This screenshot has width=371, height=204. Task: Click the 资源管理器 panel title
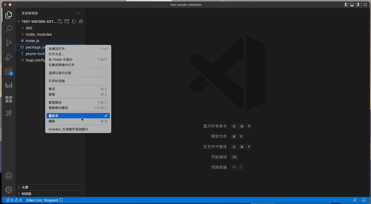click(30, 13)
